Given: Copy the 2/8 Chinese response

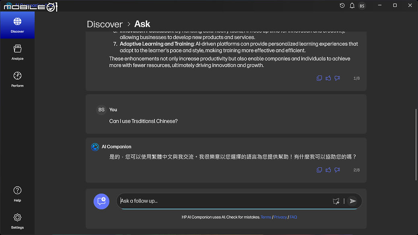Looking at the screenshot, I should coord(319,170).
